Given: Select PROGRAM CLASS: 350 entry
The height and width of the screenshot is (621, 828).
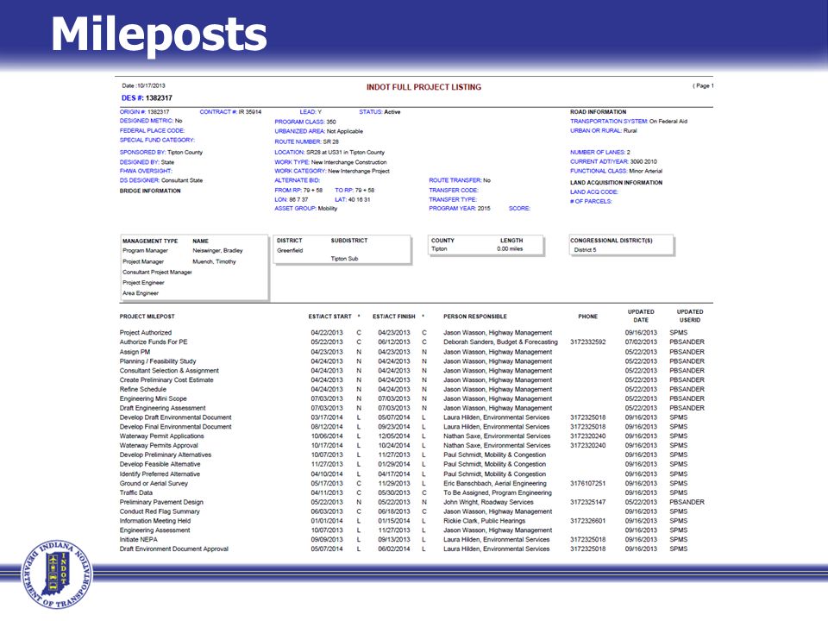Looking at the screenshot, I should pyautogui.click(x=304, y=122).
